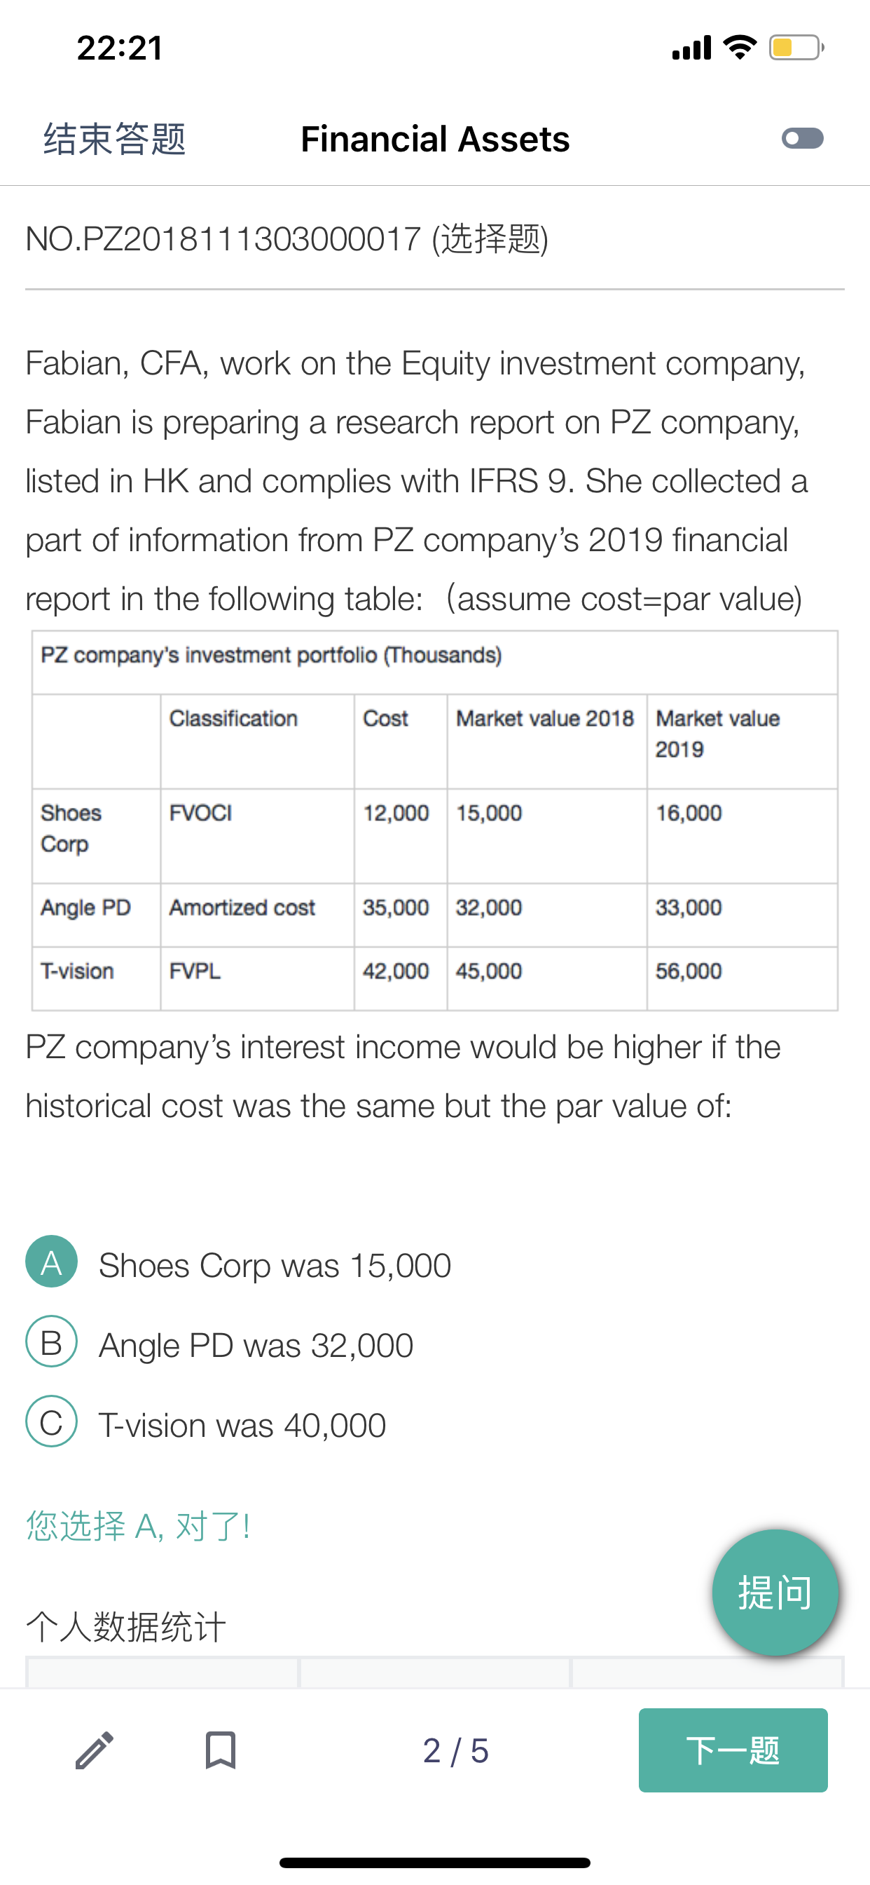
Task: Choose 'T-vision was 40,000' answer text
Action: [242, 1426]
